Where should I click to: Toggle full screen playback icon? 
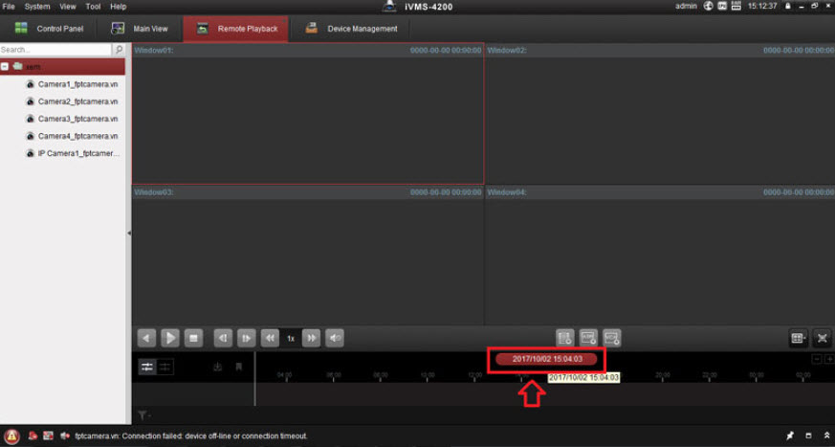click(823, 338)
